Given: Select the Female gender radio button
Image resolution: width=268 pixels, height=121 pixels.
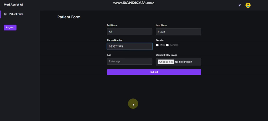Looking at the screenshot, I should click(167, 45).
